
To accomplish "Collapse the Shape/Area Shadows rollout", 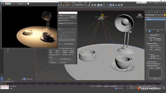I will 152,43.
